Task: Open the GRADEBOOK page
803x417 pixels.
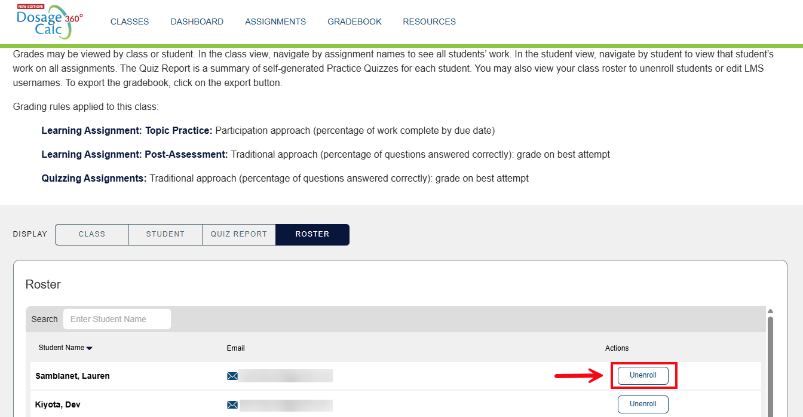Action: coord(354,22)
